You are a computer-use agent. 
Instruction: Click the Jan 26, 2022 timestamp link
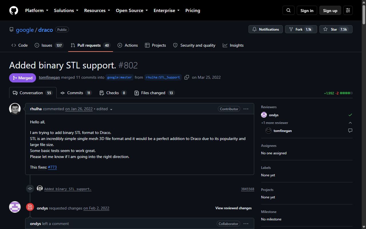pos(79,109)
